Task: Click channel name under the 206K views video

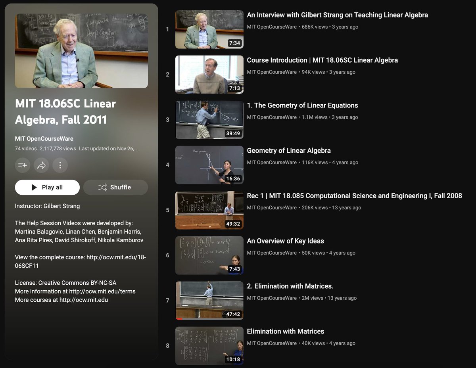Action: pos(272,208)
